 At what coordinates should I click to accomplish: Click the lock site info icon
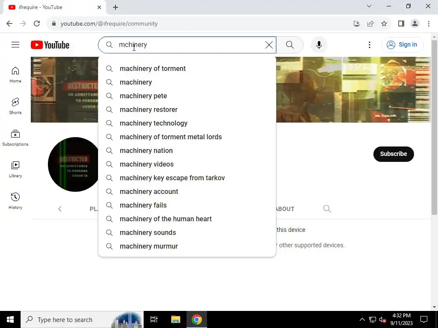[54, 24]
